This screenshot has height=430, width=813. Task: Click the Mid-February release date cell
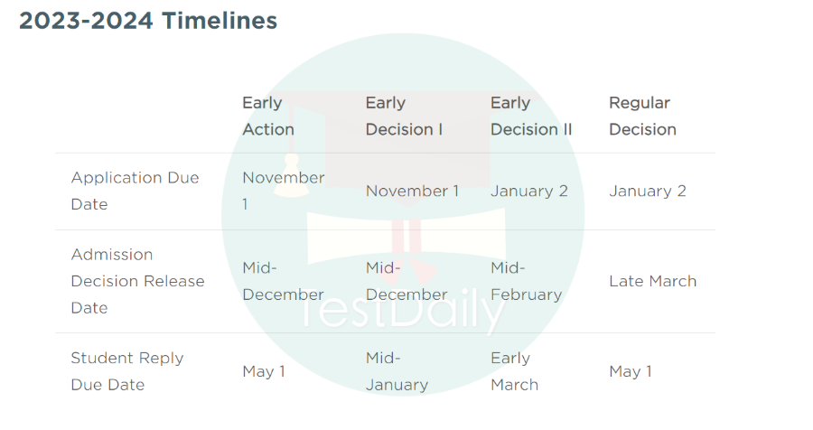coord(527,281)
